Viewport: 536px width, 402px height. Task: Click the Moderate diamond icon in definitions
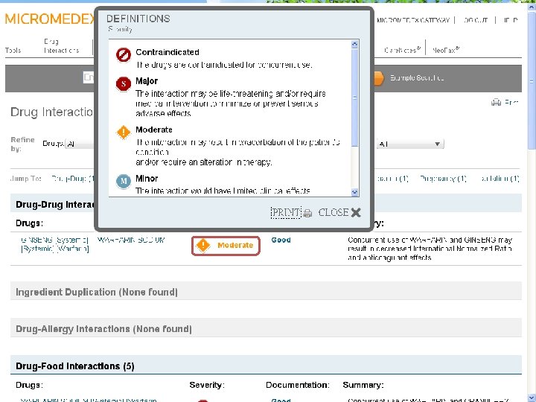[124, 133]
